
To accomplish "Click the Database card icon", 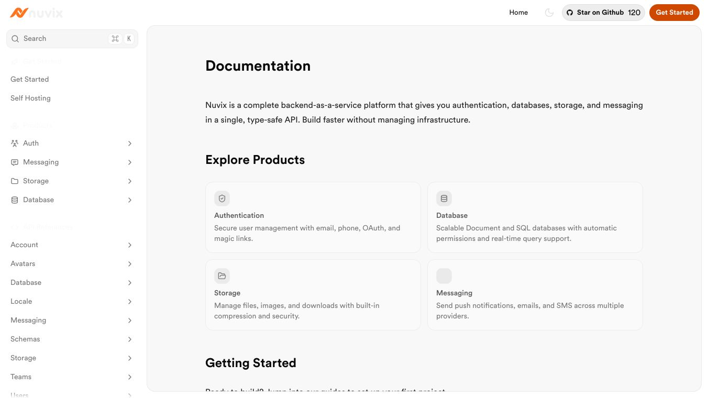I will (x=444, y=198).
